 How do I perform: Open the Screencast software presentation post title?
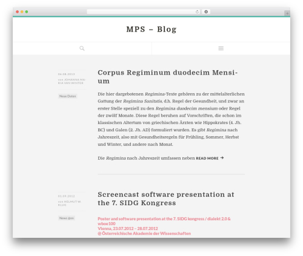point(166,199)
